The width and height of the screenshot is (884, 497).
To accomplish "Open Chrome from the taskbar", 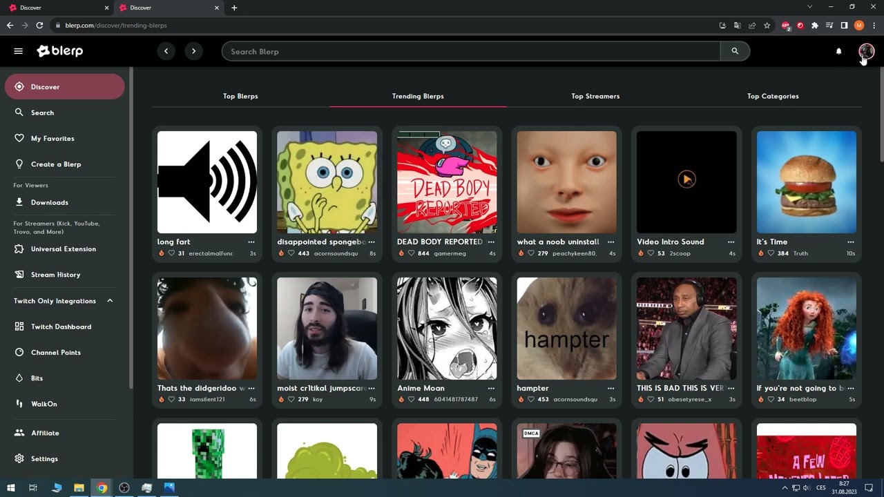I will pyautogui.click(x=102, y=488).
